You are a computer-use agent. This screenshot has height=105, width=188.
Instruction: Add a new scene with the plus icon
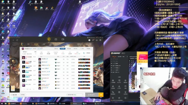(x=127, y=57)
